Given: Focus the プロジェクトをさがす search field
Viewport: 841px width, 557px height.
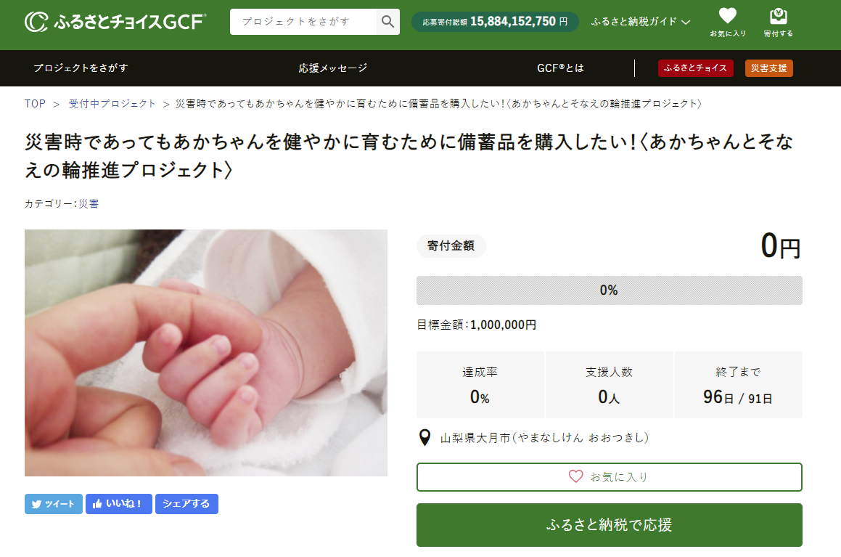Looking at the screenshot, I should (303, 22).
